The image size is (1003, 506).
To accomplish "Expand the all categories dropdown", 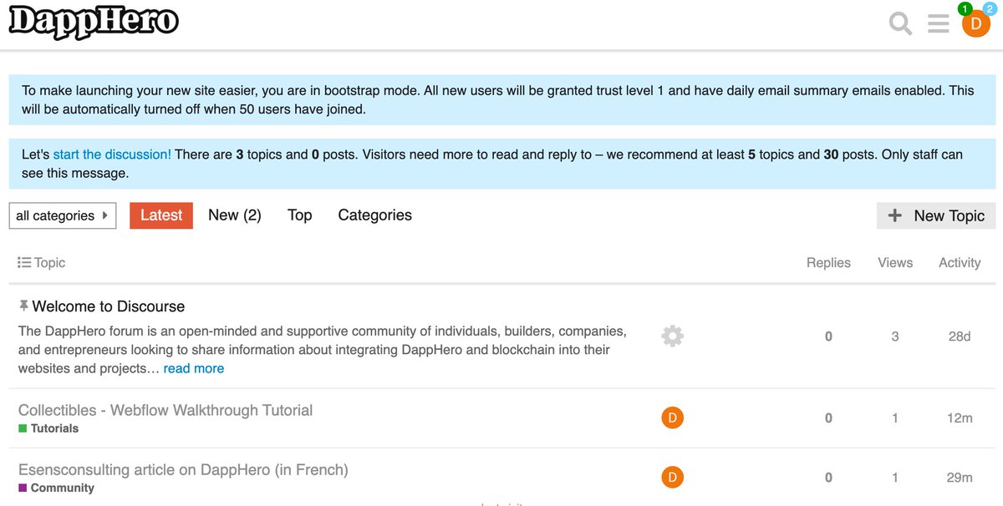I will tap(63, 215).
